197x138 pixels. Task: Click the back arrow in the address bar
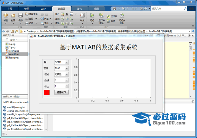[x=4, y=31]
